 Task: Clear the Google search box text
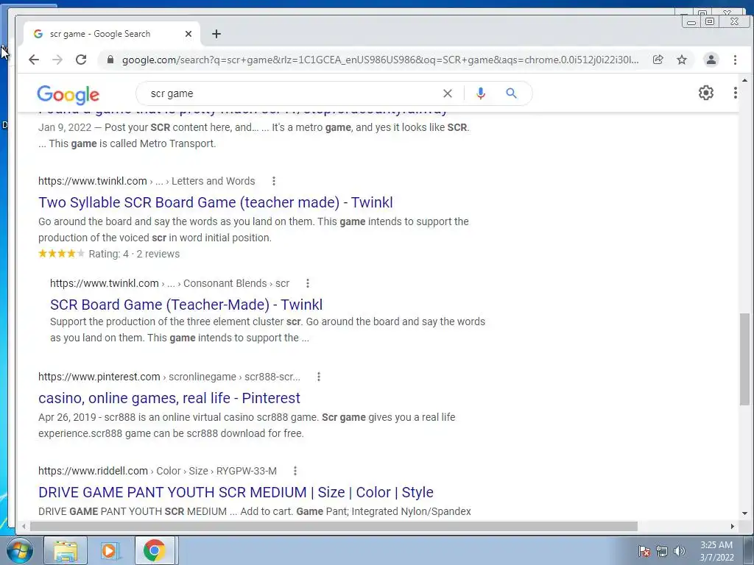(447, 93)
